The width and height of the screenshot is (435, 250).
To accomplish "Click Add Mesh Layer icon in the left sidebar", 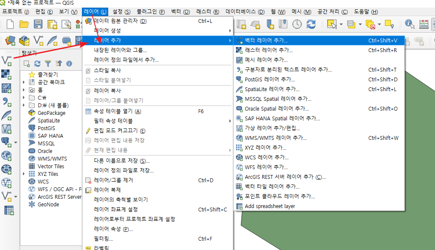I will coord(6,88).
